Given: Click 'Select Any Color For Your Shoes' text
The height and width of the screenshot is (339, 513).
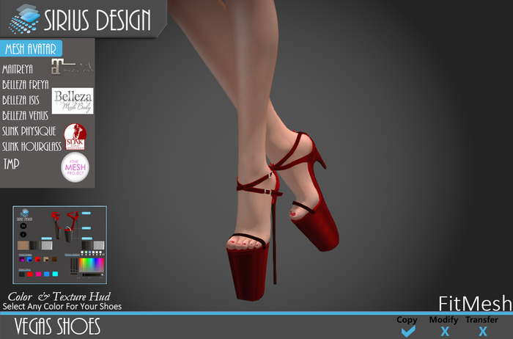Looking at the screenshot, I should [62, 307].
